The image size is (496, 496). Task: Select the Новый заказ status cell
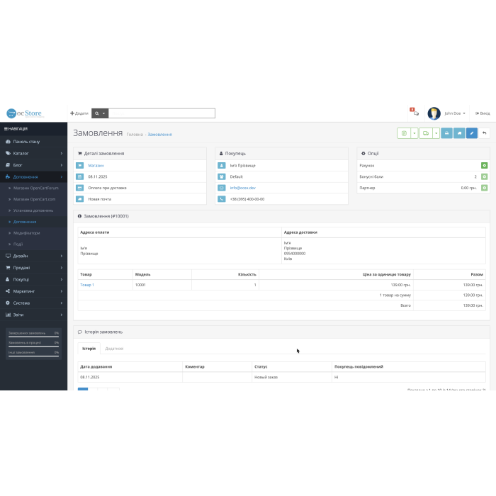[292, 377]
